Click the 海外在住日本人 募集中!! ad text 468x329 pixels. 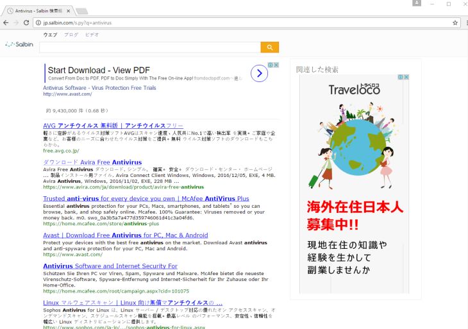[355, 215]
